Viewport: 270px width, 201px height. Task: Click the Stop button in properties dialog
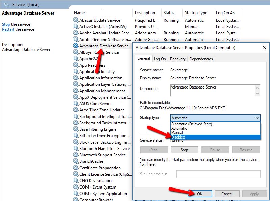click(185, 150)
